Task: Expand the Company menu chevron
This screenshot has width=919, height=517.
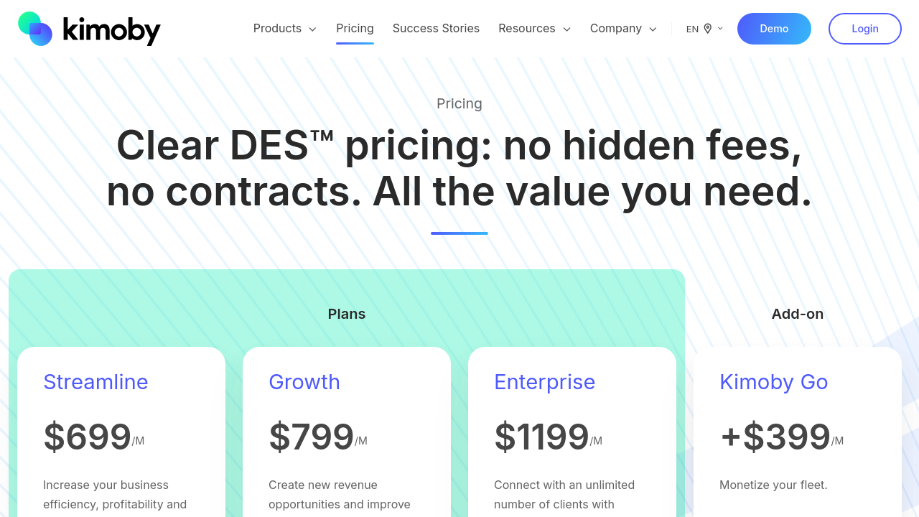Action: (653, 29)
